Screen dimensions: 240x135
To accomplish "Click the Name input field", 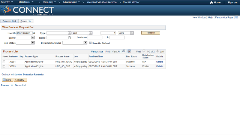I will pyautogui.click(x=57, y=37).
